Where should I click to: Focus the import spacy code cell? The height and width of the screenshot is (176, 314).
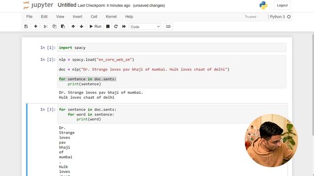click(x=172, y=47)
